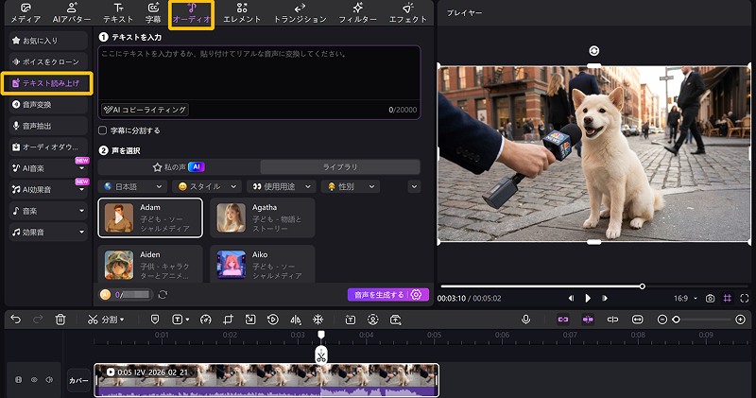Click the crop tool in timeline toolbar
This screenshot has height=398, width=756.
click(227, 320)
